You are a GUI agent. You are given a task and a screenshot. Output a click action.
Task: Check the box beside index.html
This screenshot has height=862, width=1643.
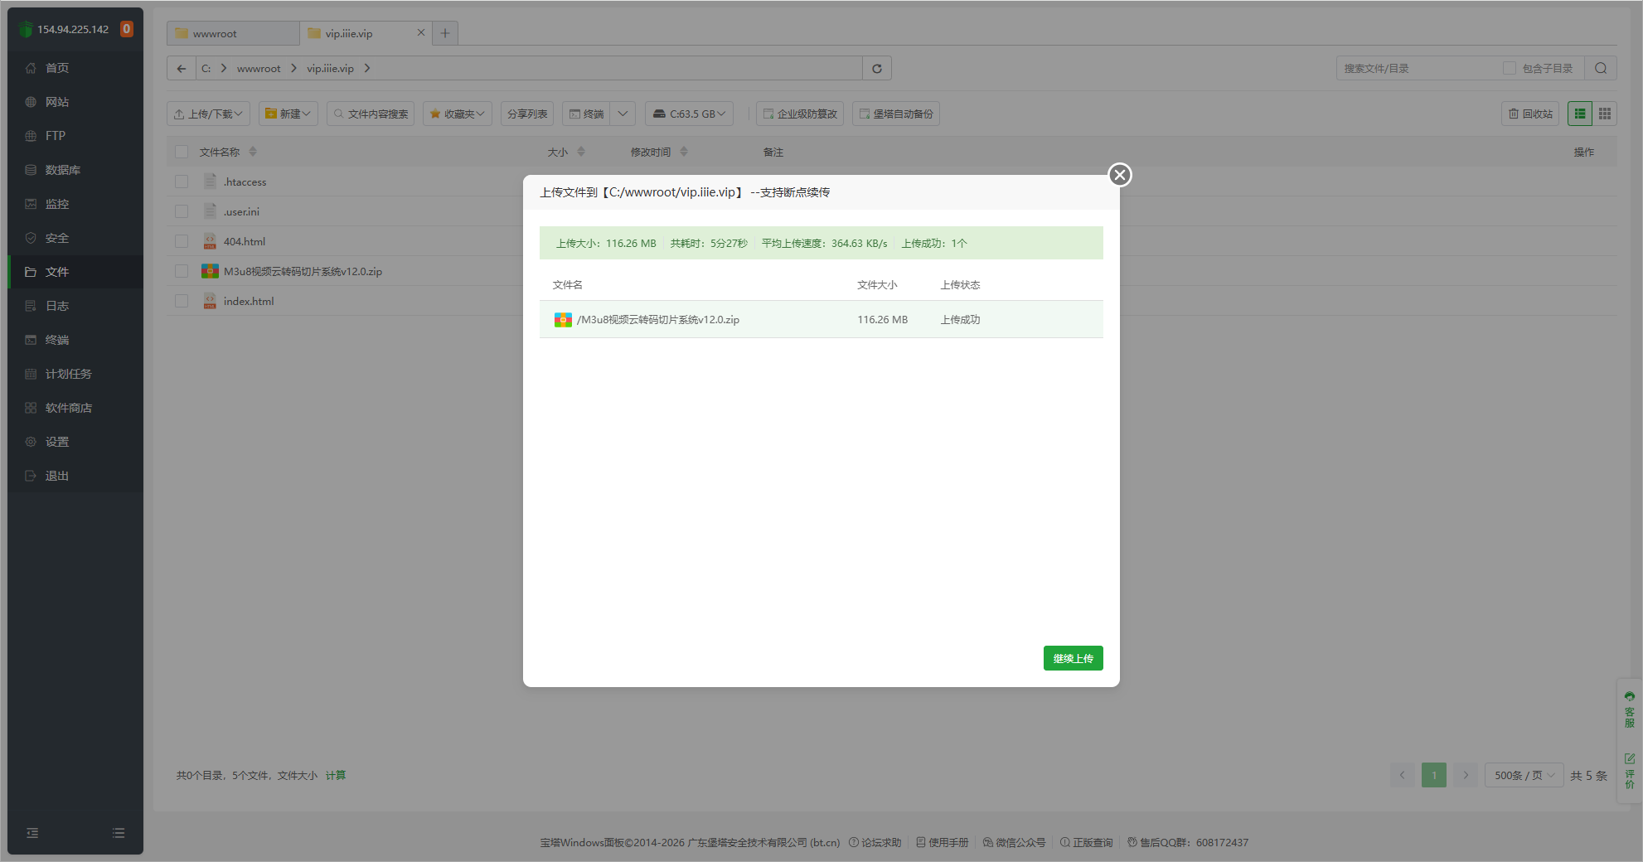pos(182,302)
